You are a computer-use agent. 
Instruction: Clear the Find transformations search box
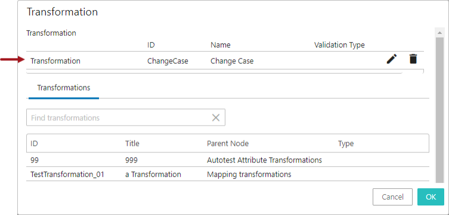click(x=216, y=117)
